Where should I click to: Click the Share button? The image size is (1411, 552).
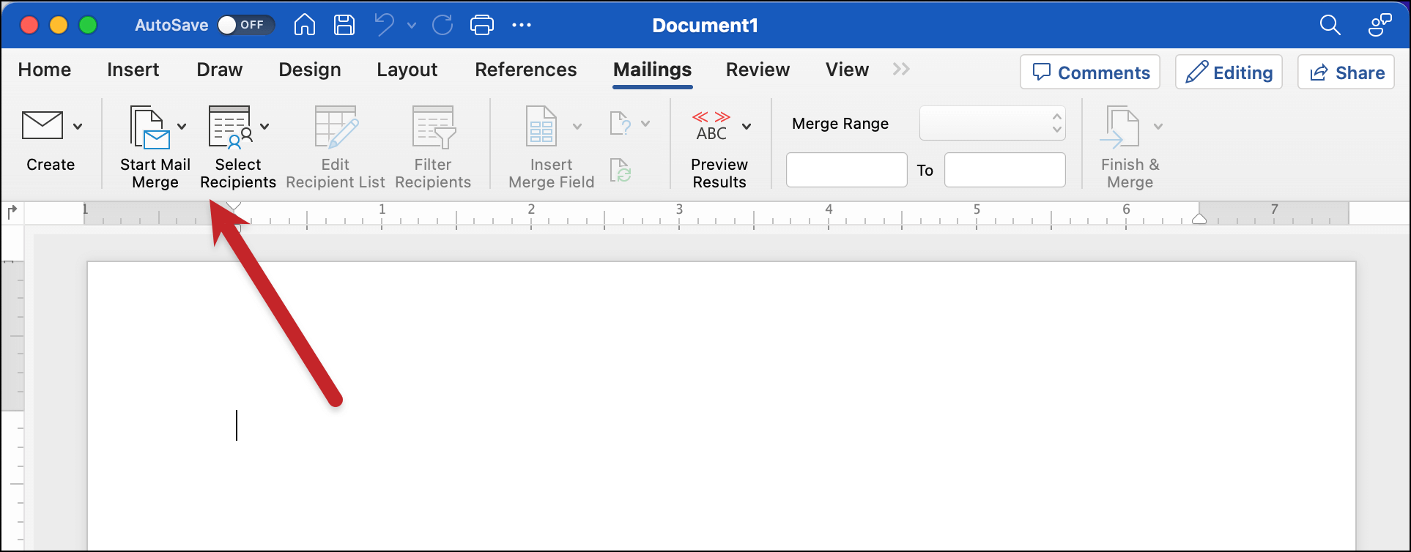(1345, 72)
